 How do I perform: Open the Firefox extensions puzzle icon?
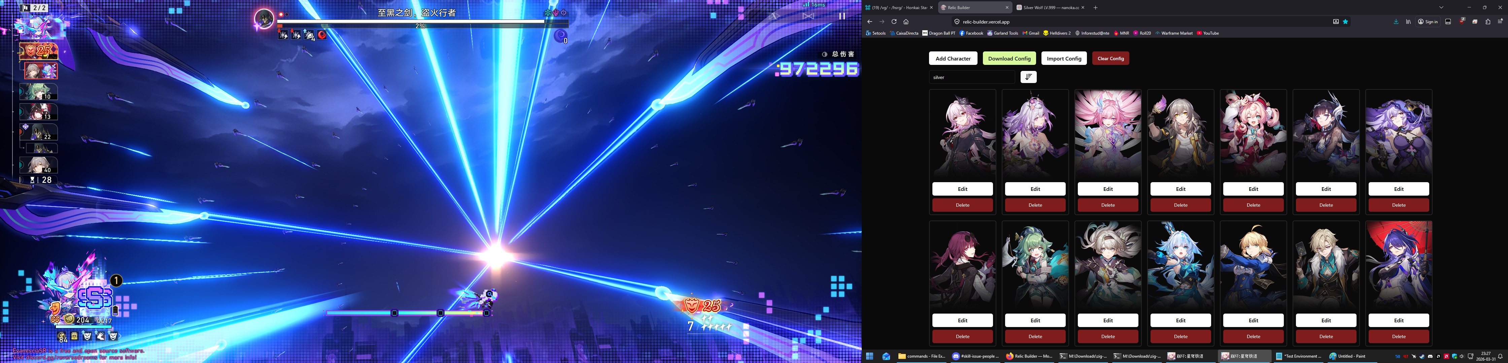click(1487, 22)
